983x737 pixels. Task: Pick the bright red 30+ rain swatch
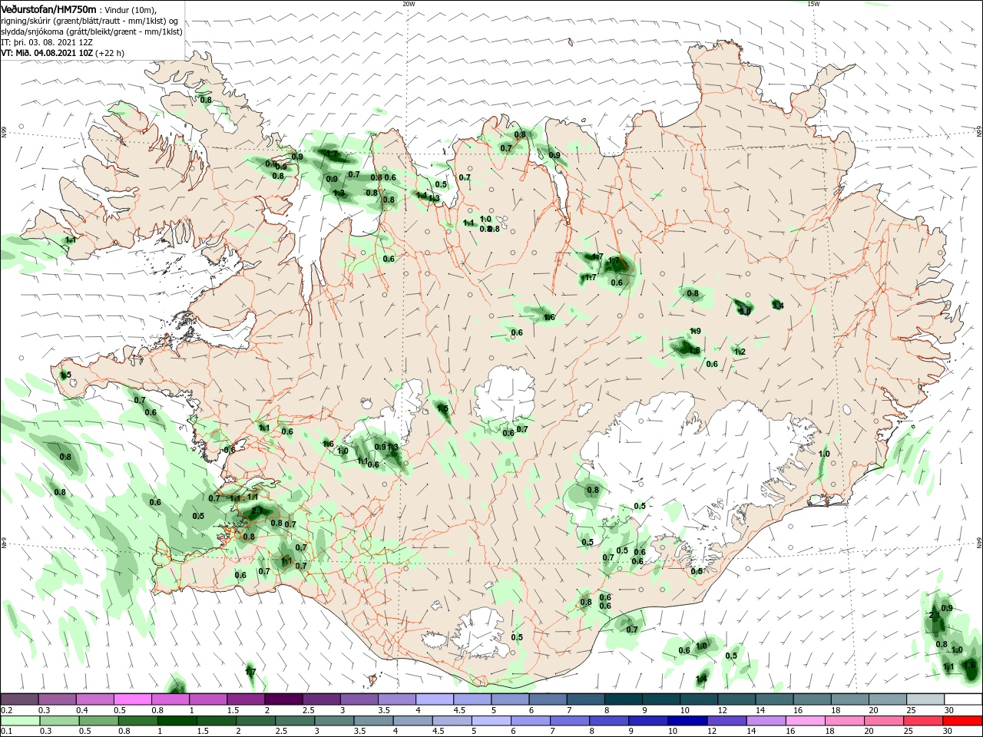tap(961, 721)
